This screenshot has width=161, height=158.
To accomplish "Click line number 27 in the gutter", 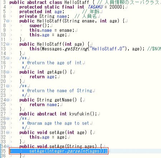I will pyautogui.click(x=3, y=114).
